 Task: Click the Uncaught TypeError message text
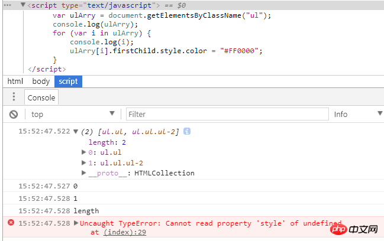(211, 223)
